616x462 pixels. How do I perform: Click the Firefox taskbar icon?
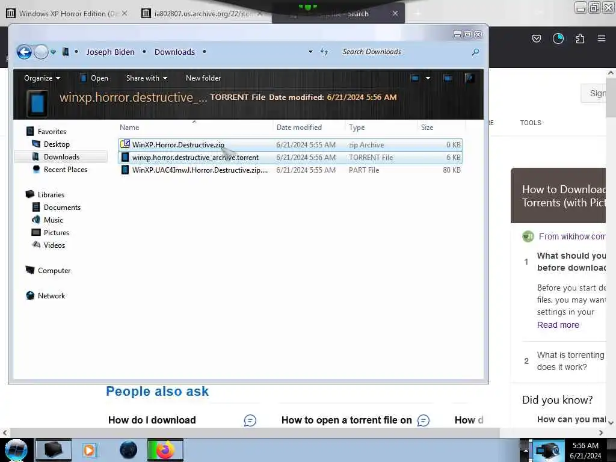point(165,450)
